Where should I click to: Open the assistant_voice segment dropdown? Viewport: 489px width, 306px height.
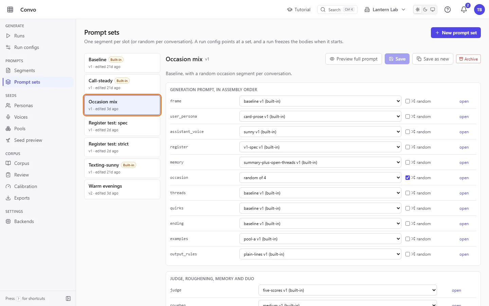click(320, 132)
